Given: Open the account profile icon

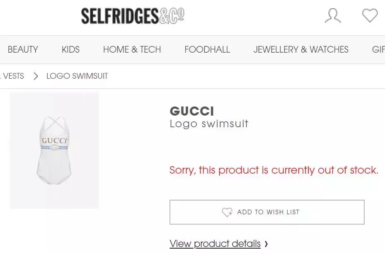Looking at the screenshot, I should pyautogui.click(x=333, y=16).
